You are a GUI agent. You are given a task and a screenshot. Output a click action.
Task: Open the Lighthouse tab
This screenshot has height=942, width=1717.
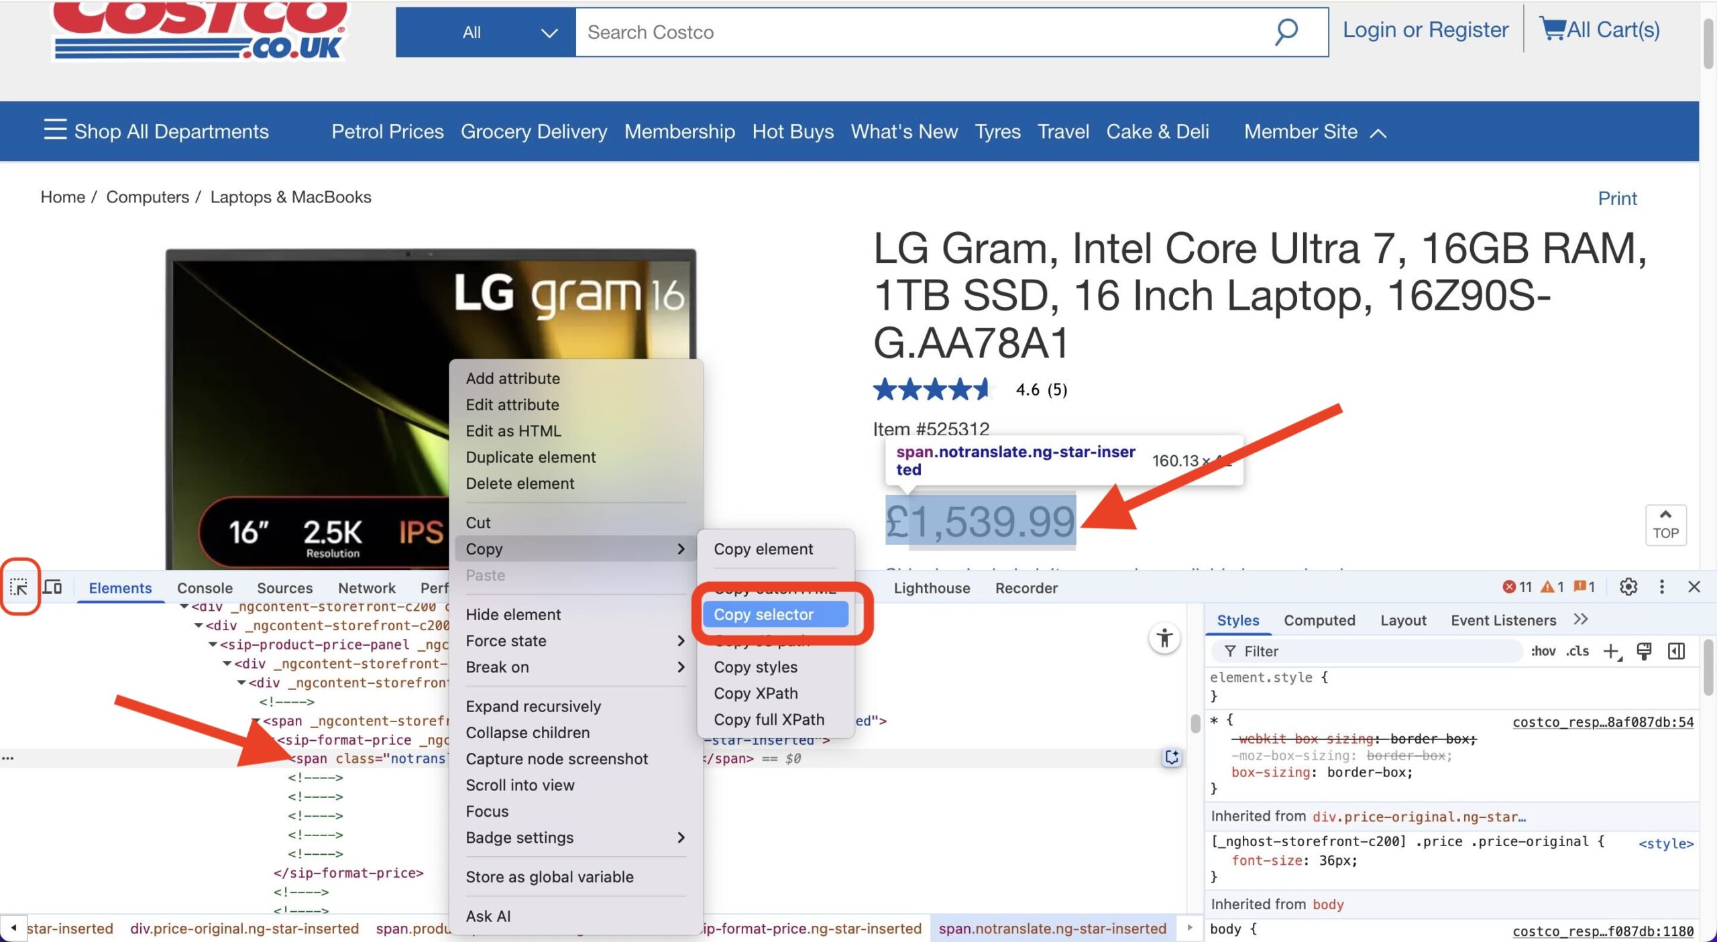932,588
